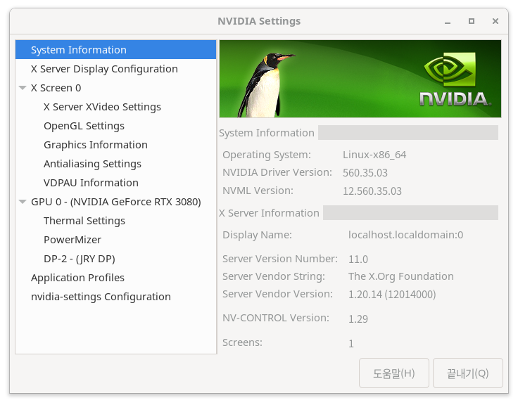Click the 끝내기(Q) quit button

(468, 373)
